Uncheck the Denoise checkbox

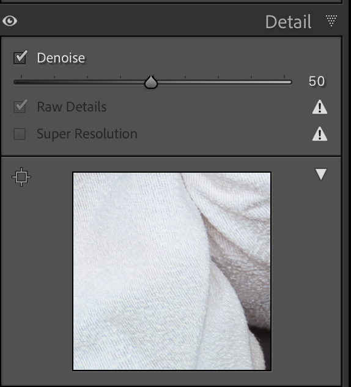(20, 58)
